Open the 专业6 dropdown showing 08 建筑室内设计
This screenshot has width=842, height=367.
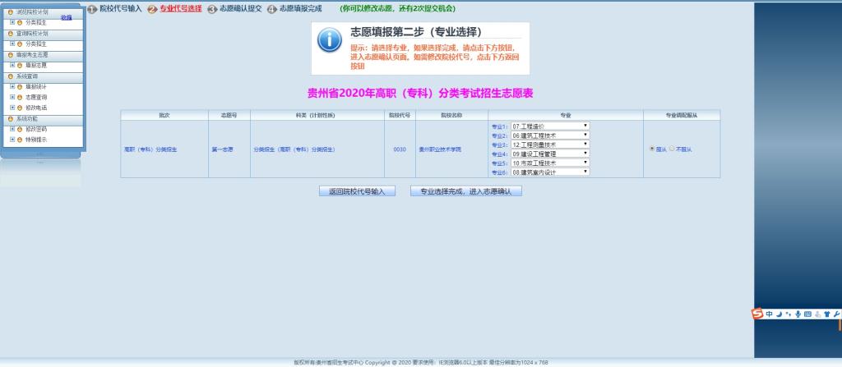click(549, 172)
